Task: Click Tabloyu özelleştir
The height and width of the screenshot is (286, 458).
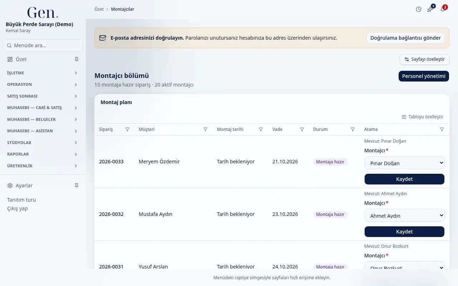Action: [423, 117]
